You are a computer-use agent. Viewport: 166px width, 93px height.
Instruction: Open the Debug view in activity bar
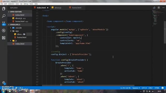tap(4, 30)
